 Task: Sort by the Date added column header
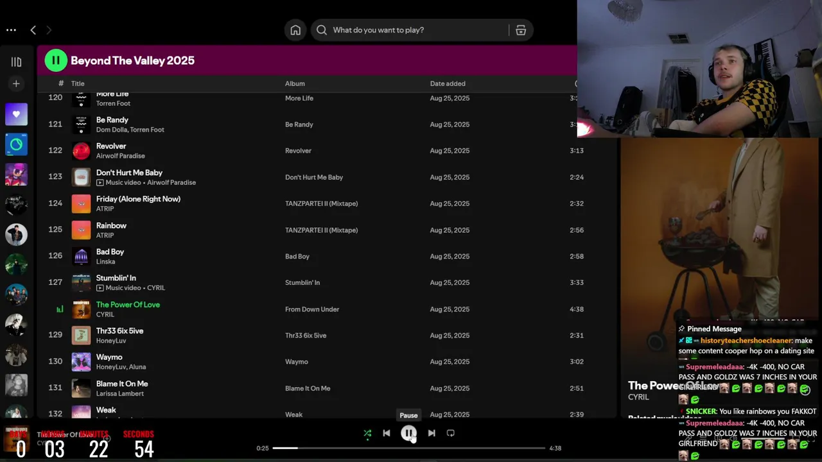448,83
